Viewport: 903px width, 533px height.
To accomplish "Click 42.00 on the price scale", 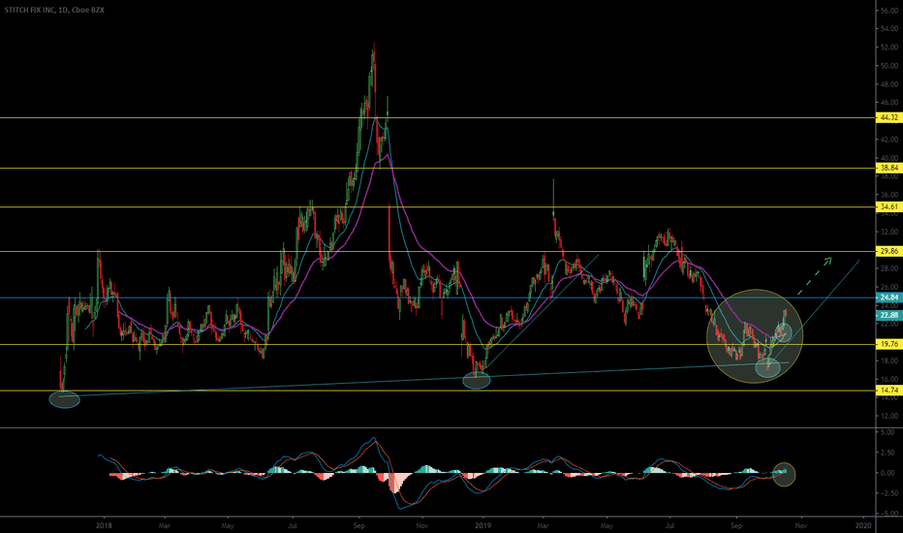I will pyautogui.click(x=888, y=140).
